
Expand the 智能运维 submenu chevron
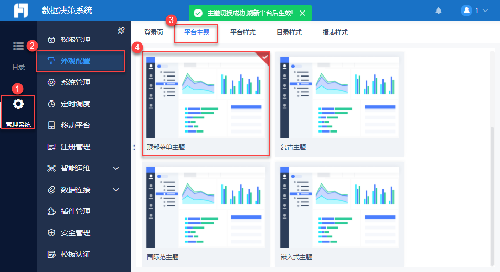pos(116,168)
